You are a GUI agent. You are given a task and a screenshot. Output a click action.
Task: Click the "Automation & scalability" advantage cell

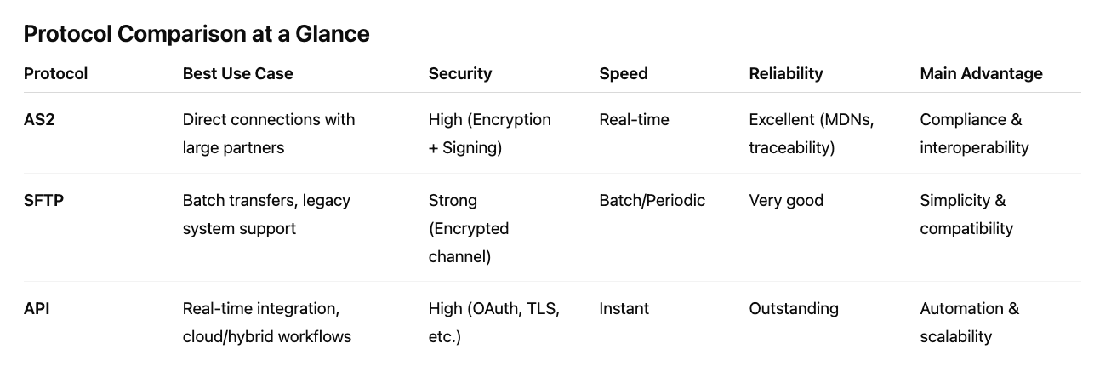click(x=968, y=323)
